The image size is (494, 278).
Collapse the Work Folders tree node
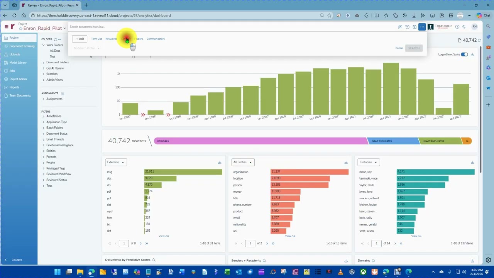44,45
